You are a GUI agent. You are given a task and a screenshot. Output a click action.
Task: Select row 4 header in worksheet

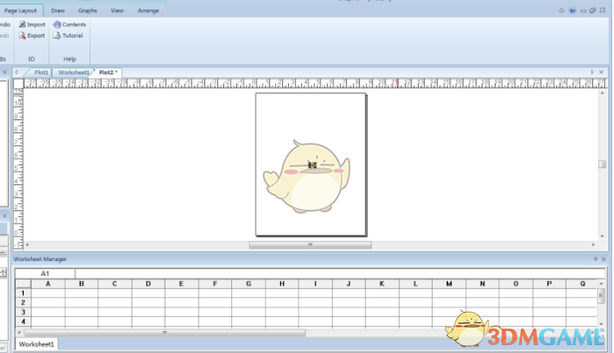click(23, 321)
